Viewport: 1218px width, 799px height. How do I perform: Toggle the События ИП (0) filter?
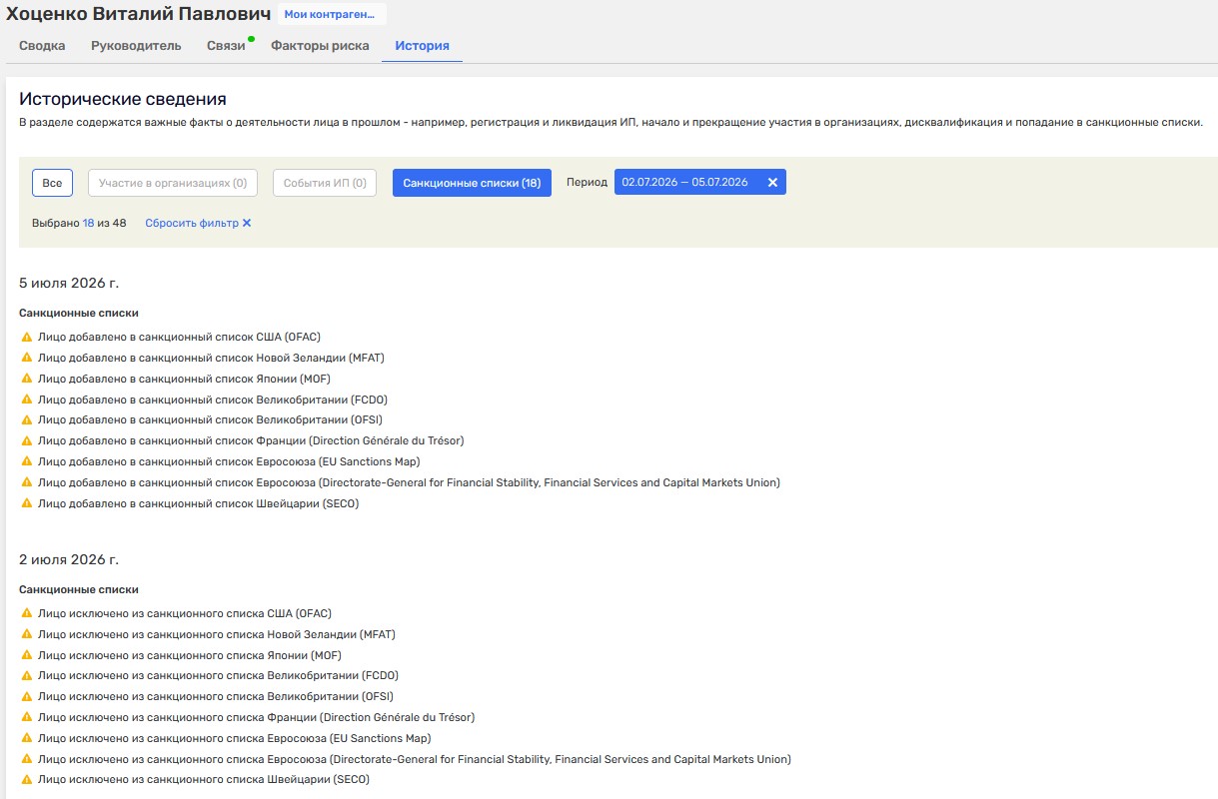tap(325, 183)
